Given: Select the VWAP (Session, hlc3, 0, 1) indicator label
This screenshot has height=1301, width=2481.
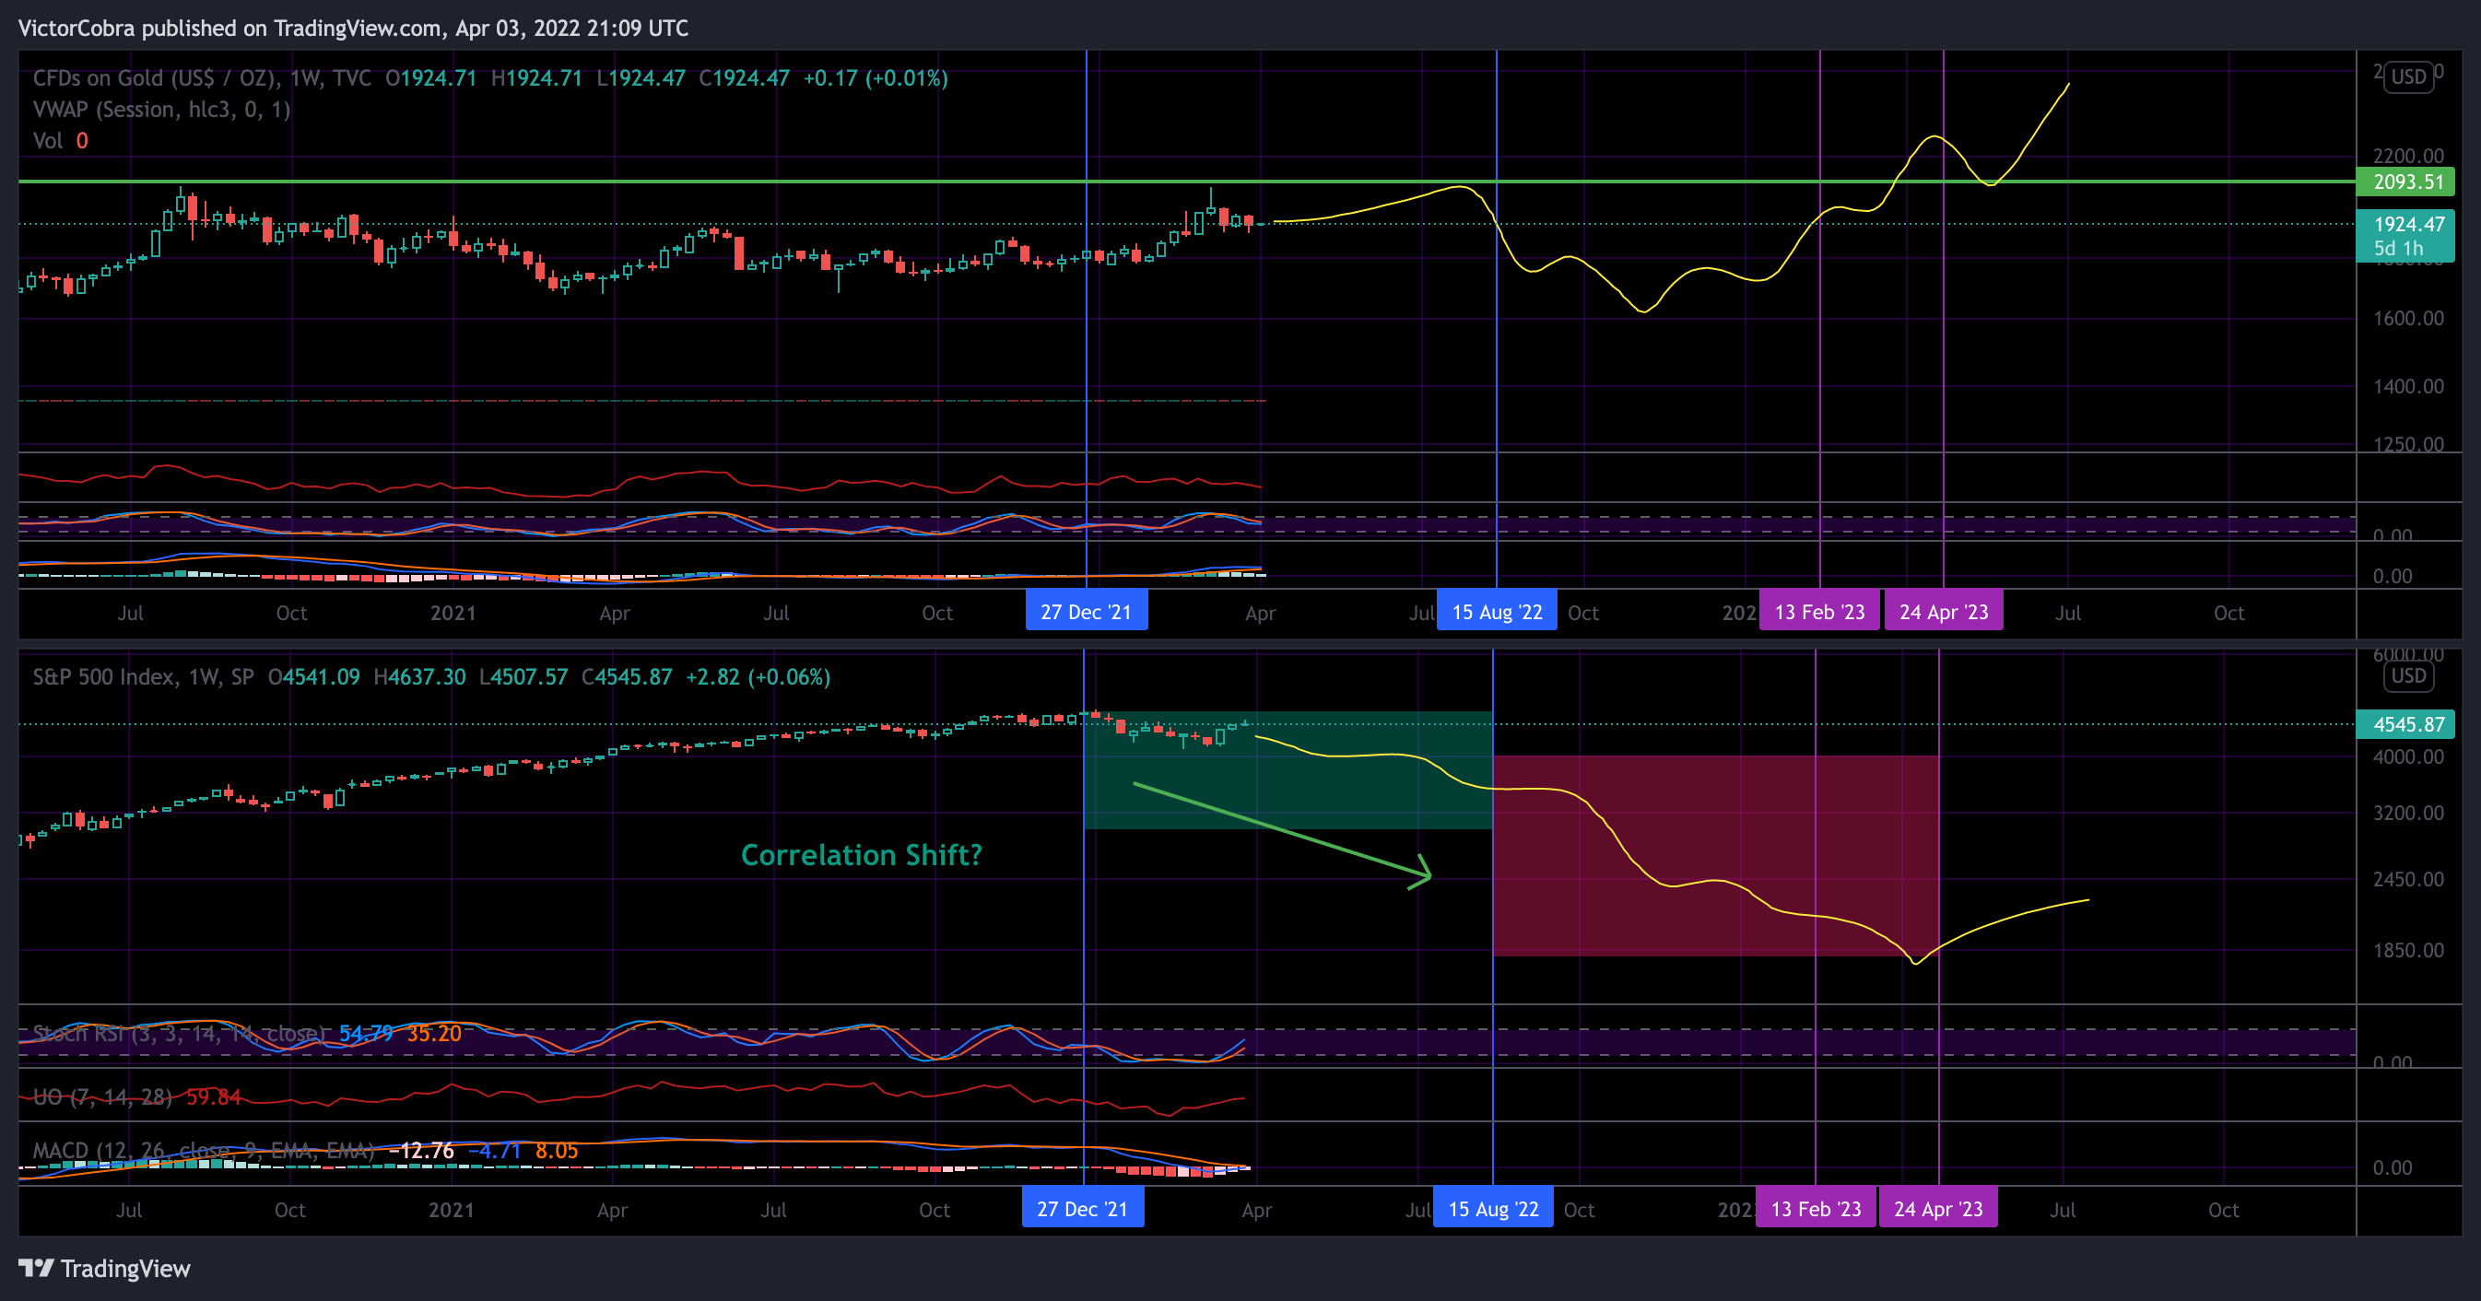Looking at the screenshot, I should [x=162, y=110].
